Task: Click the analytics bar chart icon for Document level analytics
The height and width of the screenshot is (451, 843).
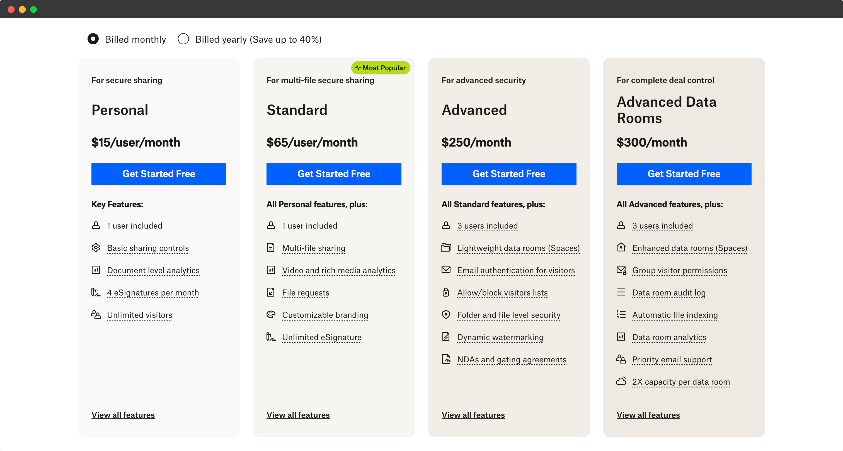Action: point(96,270)
